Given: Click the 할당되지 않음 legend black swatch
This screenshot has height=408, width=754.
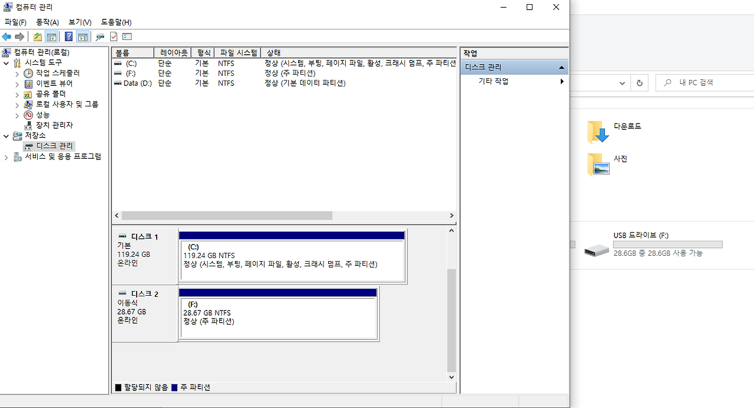Looking at the screenshot, I should [x=118, y=388].
